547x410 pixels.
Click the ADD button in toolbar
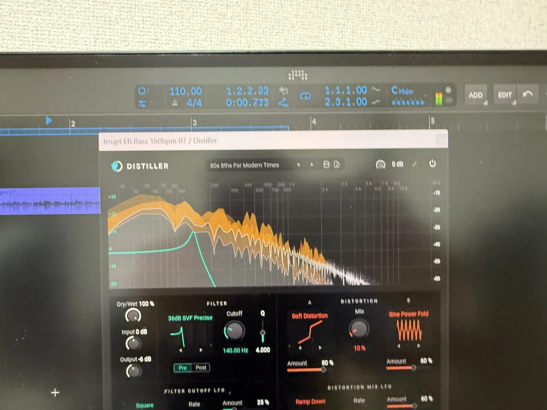[475, 95]
